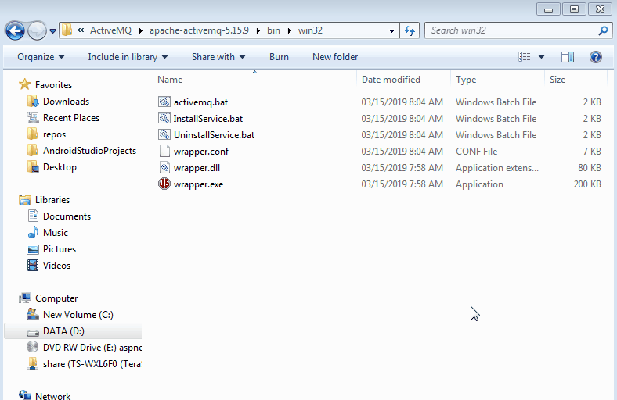Open recent pages dropdown next to Forward

point(52,30)
